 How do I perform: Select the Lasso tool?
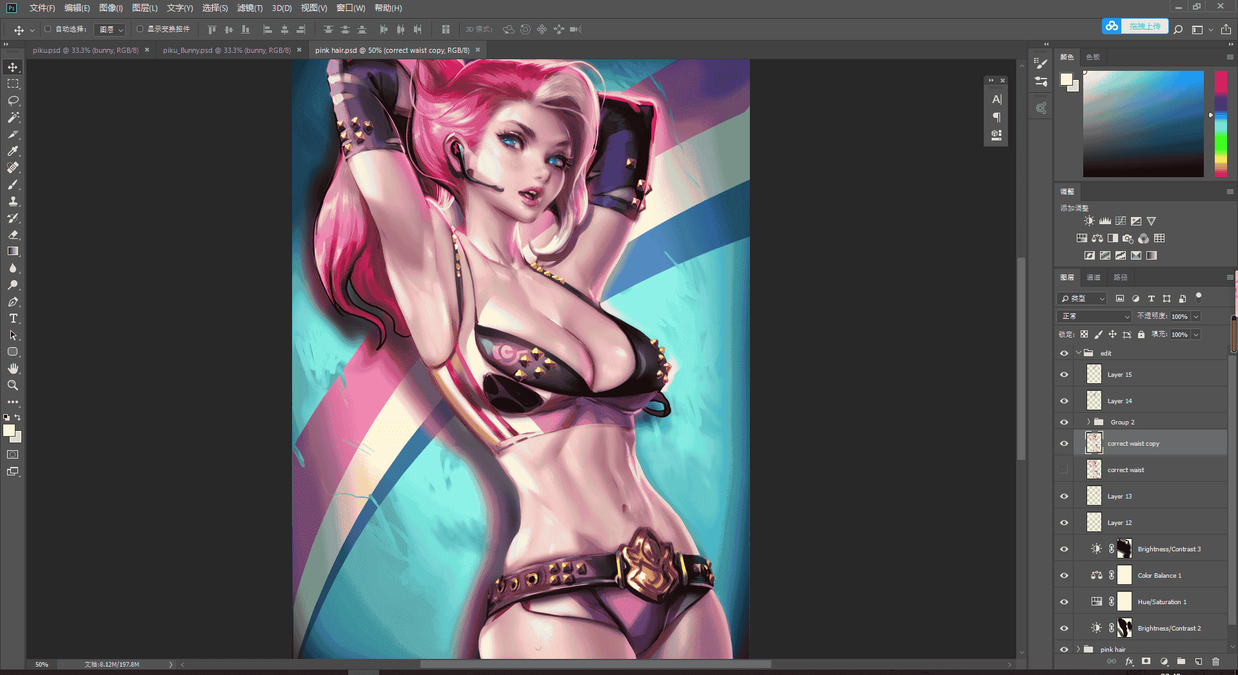tap(13, 100)
